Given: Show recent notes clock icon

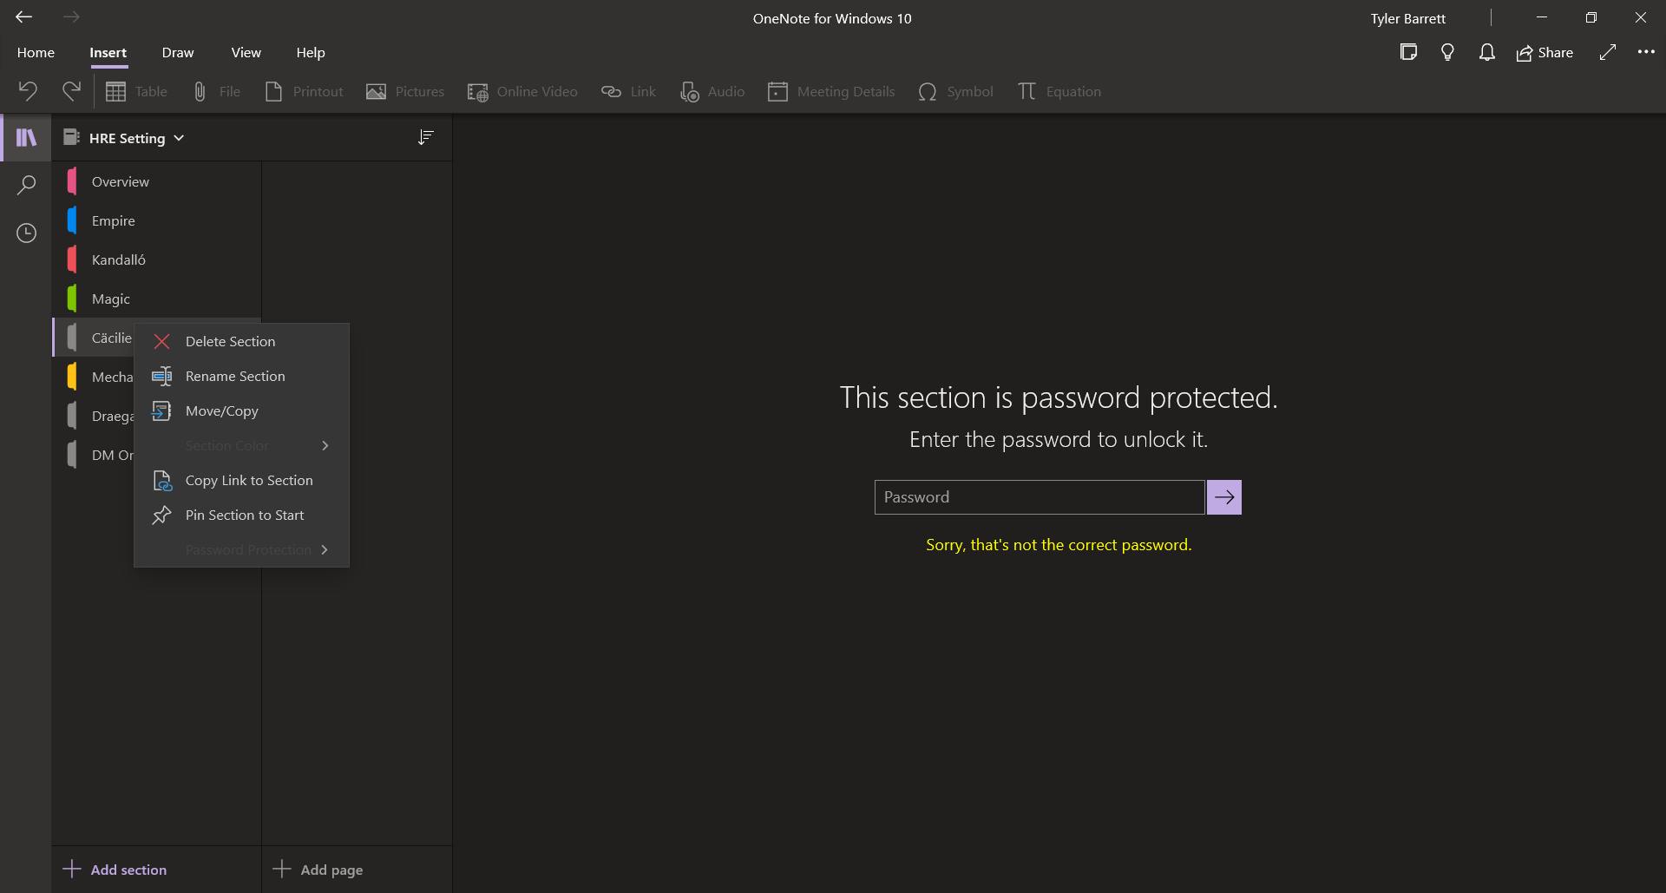Looking at the screenshot, I should click(x=26, y=233).
